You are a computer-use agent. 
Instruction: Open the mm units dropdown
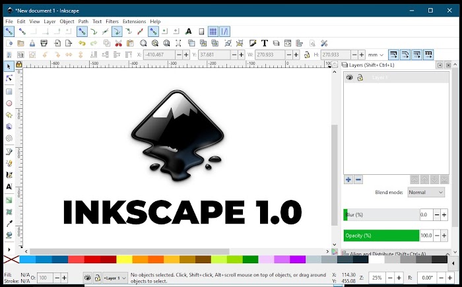[x=376, y=55]
